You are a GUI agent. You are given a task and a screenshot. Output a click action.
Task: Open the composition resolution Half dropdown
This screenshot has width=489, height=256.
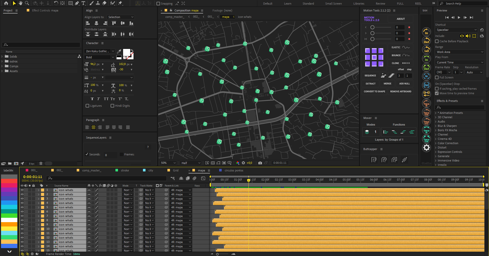click(191, 163)
